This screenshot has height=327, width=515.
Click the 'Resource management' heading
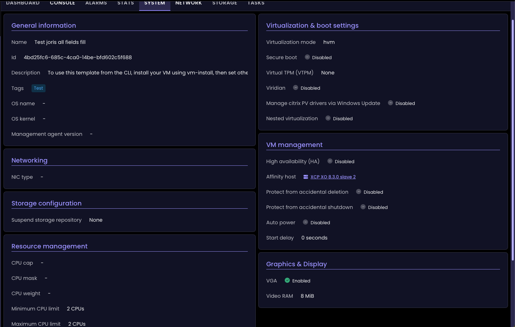coord(49,246)
